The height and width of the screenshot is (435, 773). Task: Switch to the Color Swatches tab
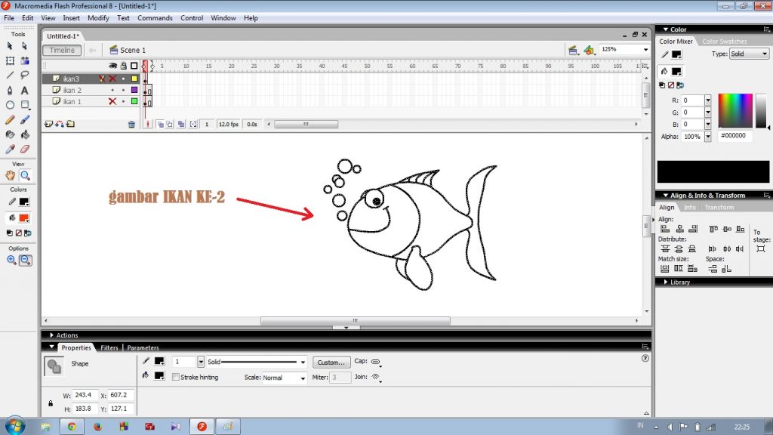[x=724, y=42]
